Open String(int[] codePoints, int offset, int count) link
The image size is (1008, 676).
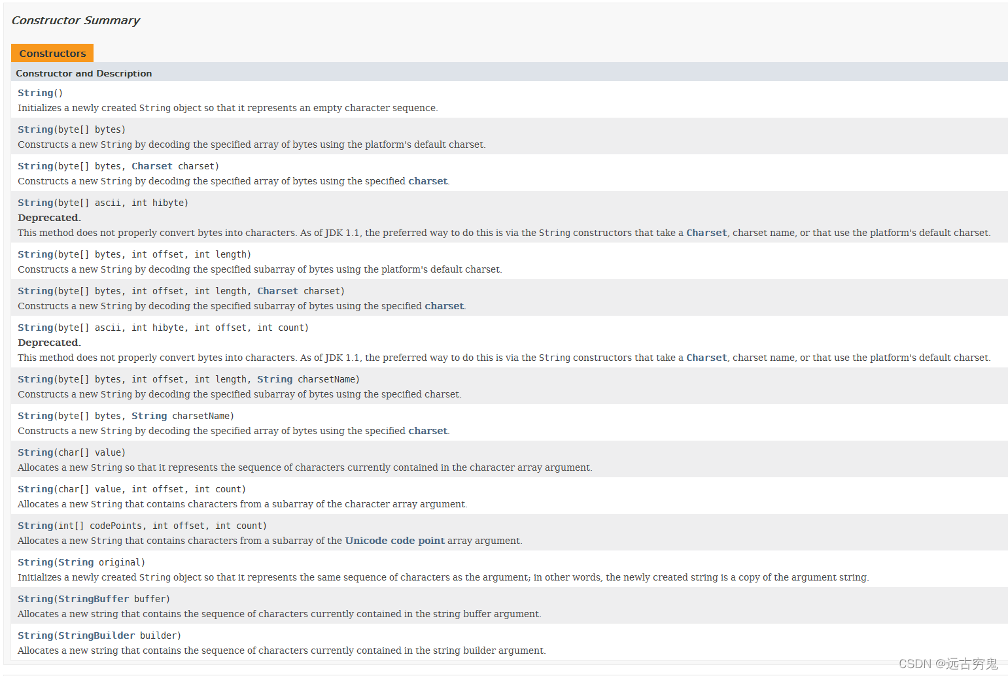coord(35,526)
